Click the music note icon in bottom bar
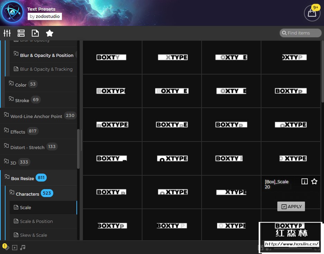The height and width of the screenshot is (254, 324). click(x=23, y=247)
